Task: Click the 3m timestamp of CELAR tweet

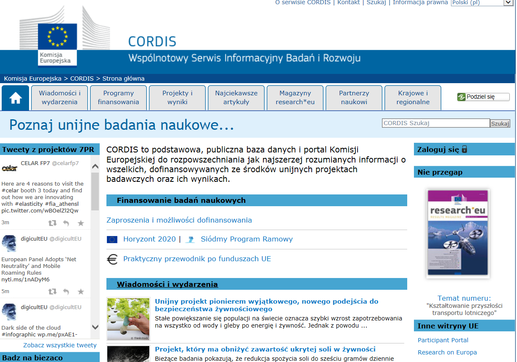Action: 5,223
